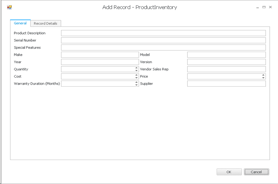This screenshot has height=184, width=278.
Task: Click the application icon in the title bar
Action: tap(9, 7)
